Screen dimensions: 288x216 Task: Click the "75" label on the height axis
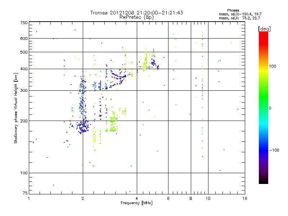pos(25,193)
